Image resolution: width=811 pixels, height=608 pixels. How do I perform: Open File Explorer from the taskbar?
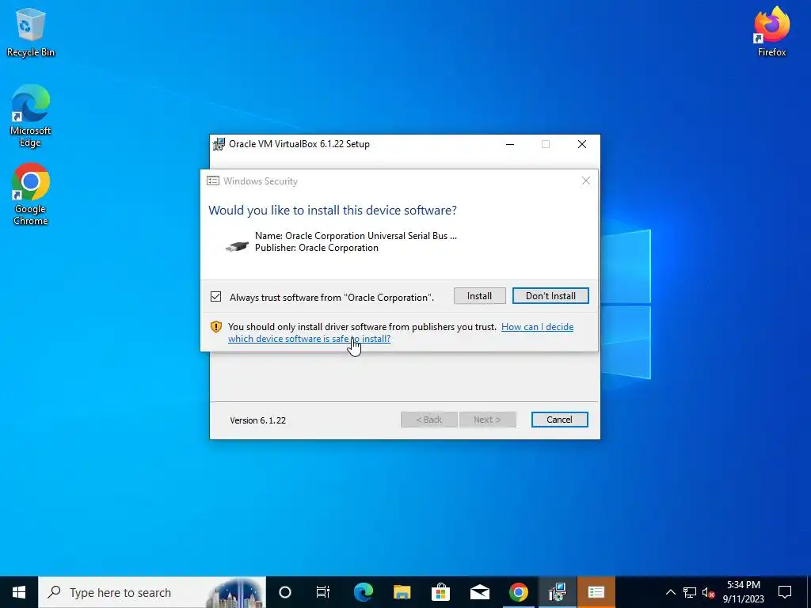click(x=402, y=592)
